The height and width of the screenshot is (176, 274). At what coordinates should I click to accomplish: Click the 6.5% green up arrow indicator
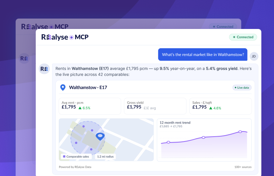point(85,108)
